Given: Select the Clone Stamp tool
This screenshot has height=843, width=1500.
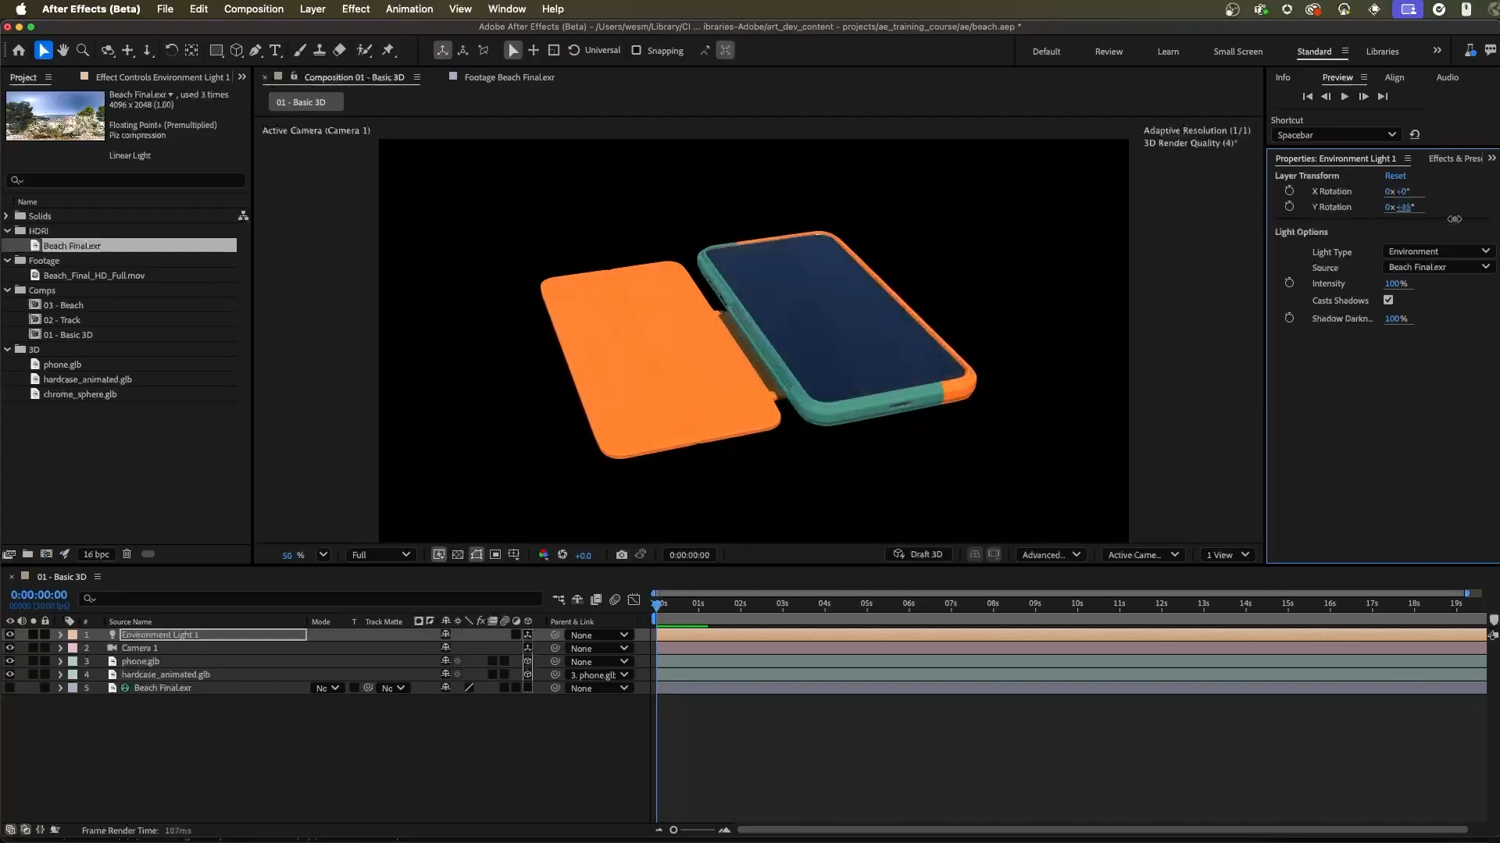Looking at the screenshot, I should pos(320,51).
